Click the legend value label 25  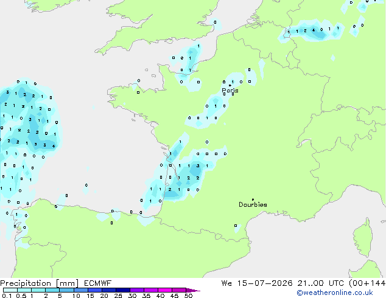pos(118,296)
